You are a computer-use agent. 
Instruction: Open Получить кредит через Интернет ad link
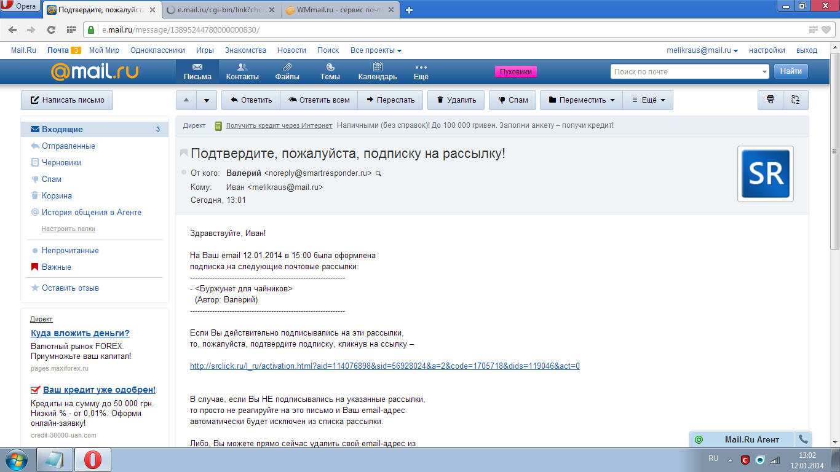[x=279, y=125]
